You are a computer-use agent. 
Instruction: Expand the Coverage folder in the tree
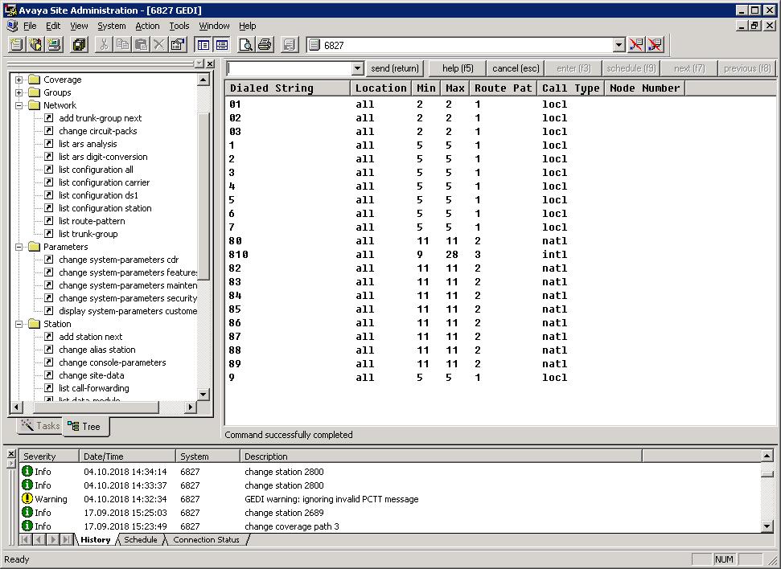coord(18,80)
